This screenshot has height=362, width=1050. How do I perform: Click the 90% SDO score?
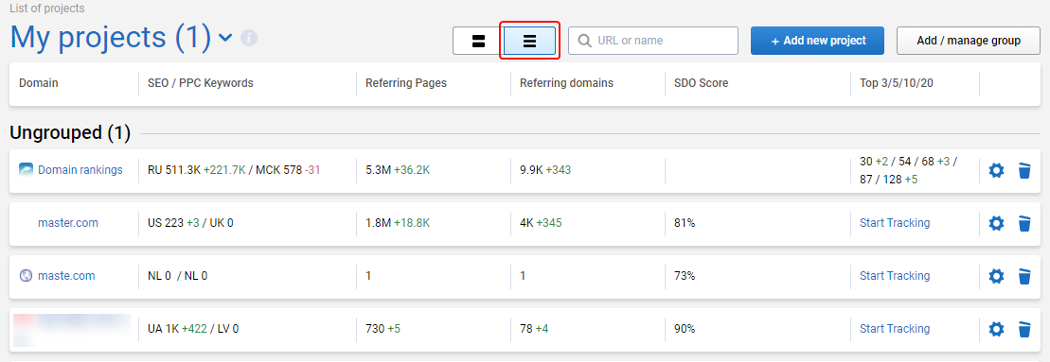point(685,329)
